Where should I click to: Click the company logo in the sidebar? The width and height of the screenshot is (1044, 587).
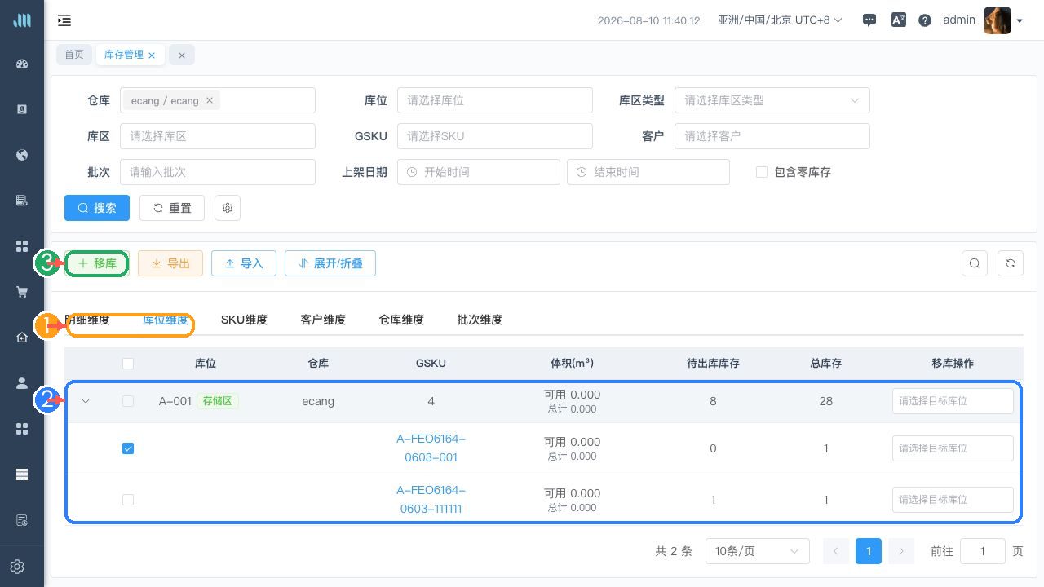point(22,20)
